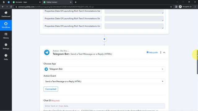Open the Help sidebar item
Viewport: 198px width, 111px height.
point(6,57)
